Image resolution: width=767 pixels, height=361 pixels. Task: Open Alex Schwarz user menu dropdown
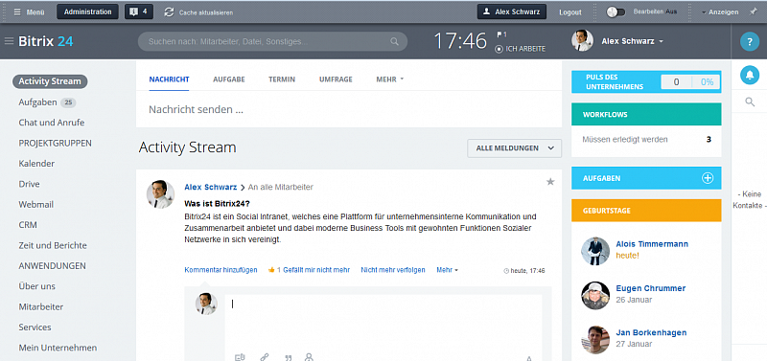point(632,41)
